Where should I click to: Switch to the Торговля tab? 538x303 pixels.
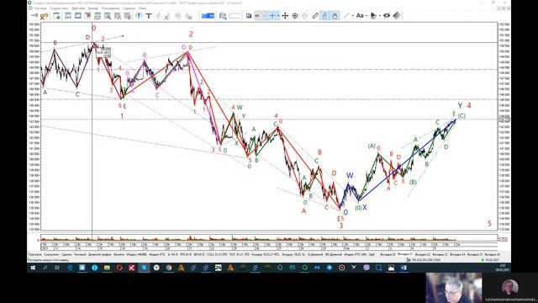(35, 254)
